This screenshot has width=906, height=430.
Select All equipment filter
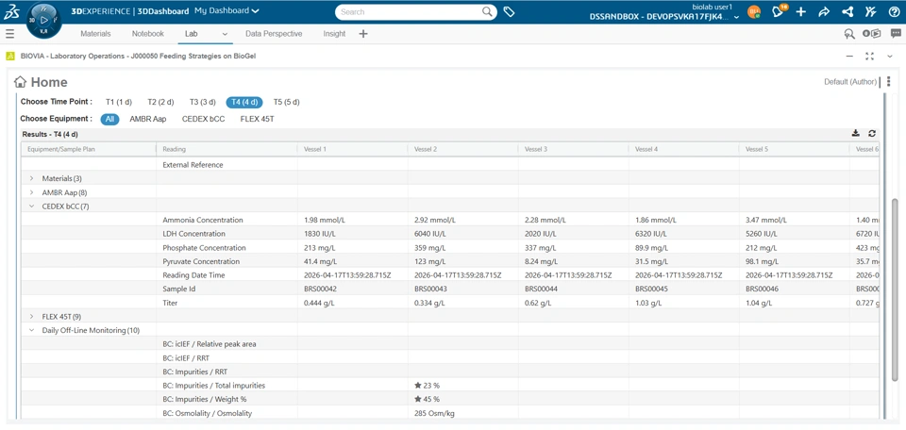click(109, 119)
